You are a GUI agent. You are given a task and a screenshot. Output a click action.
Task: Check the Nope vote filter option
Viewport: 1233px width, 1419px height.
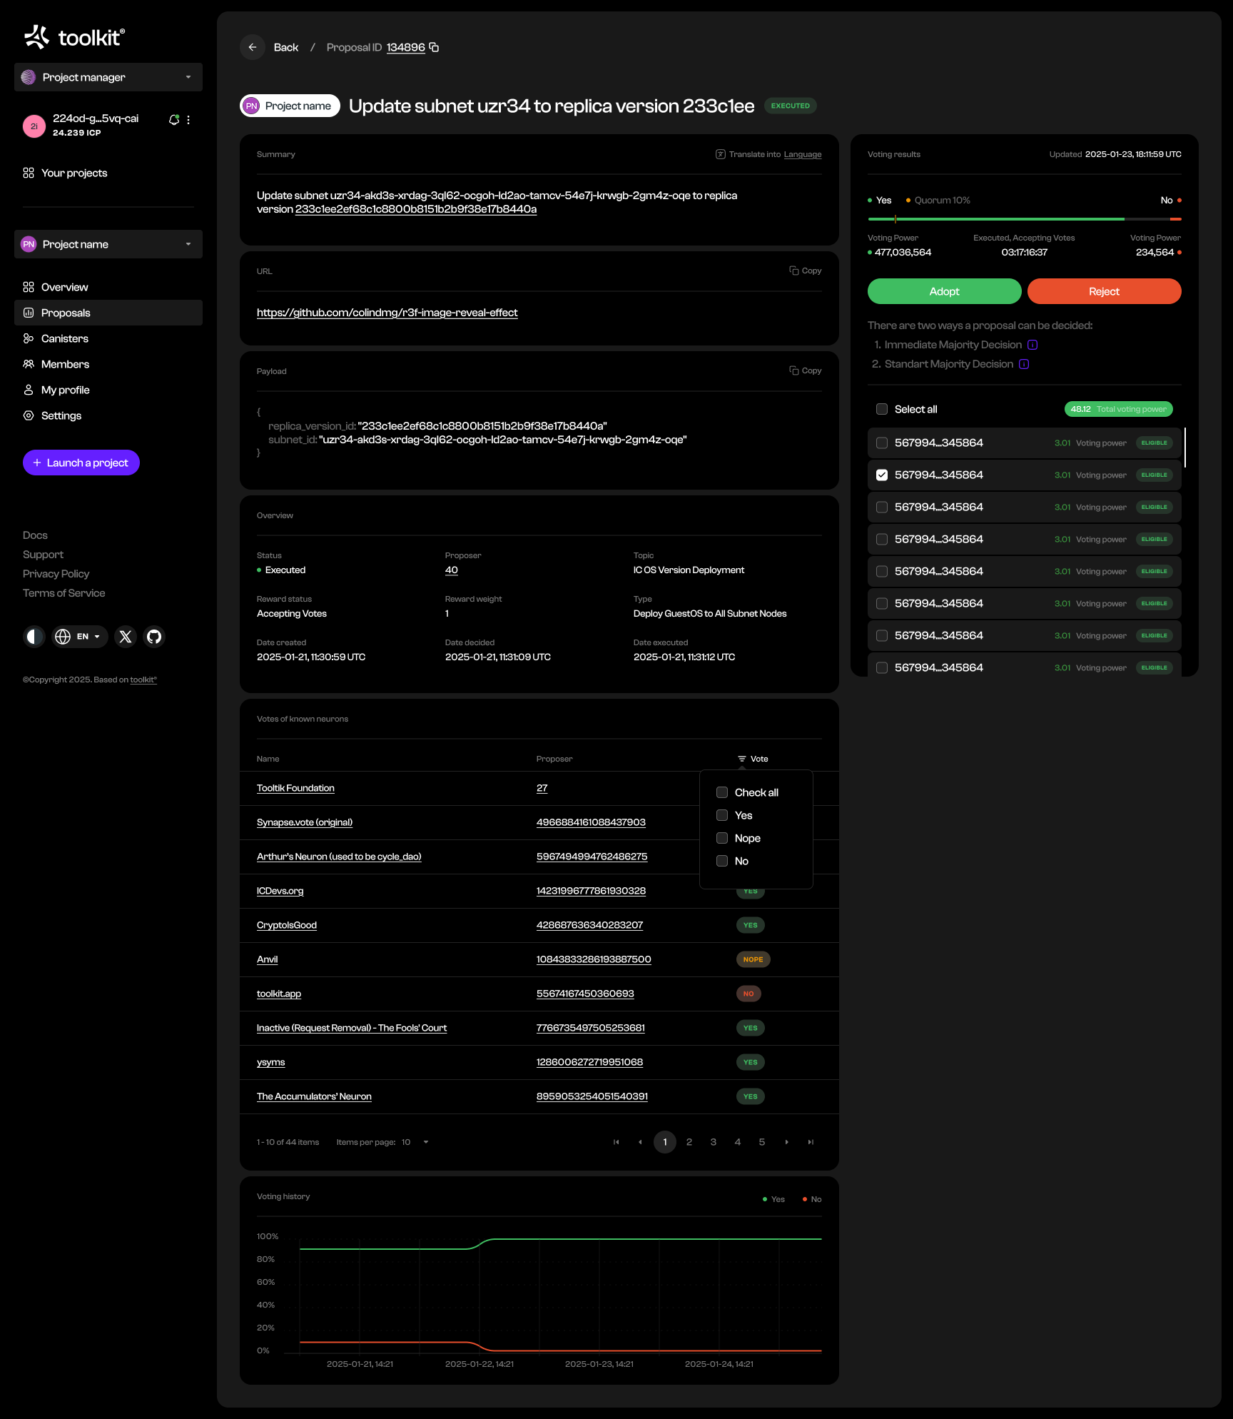tap(722, 838)
